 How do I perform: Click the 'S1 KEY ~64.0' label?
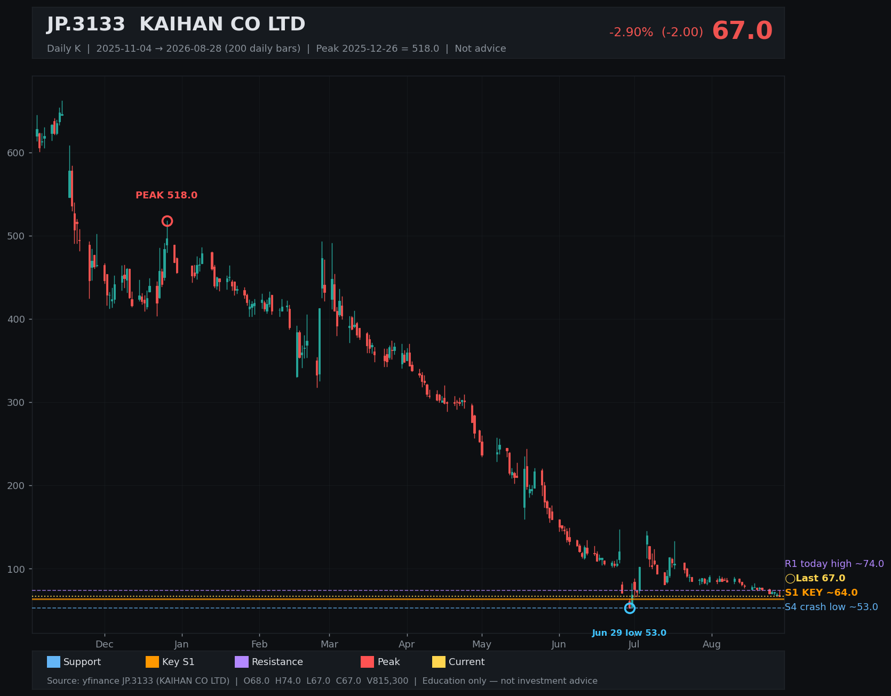(x=821, y=593)
